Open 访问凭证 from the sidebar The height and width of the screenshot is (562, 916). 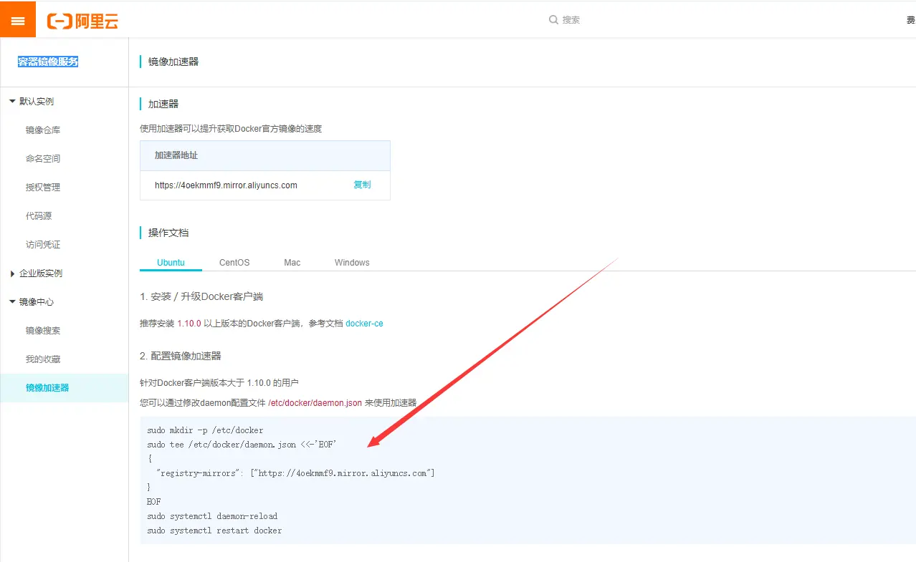43,244
